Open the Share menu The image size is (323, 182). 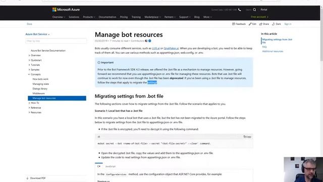tap(264, 24)
